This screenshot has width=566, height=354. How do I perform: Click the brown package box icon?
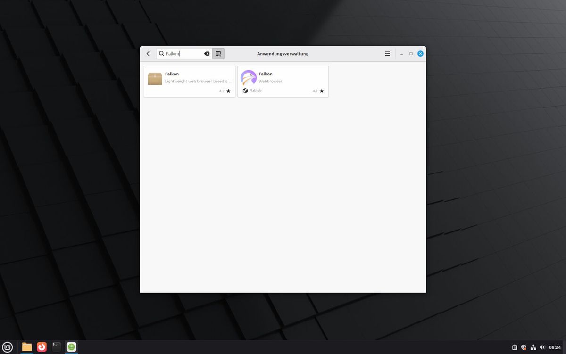coord(155,79)
